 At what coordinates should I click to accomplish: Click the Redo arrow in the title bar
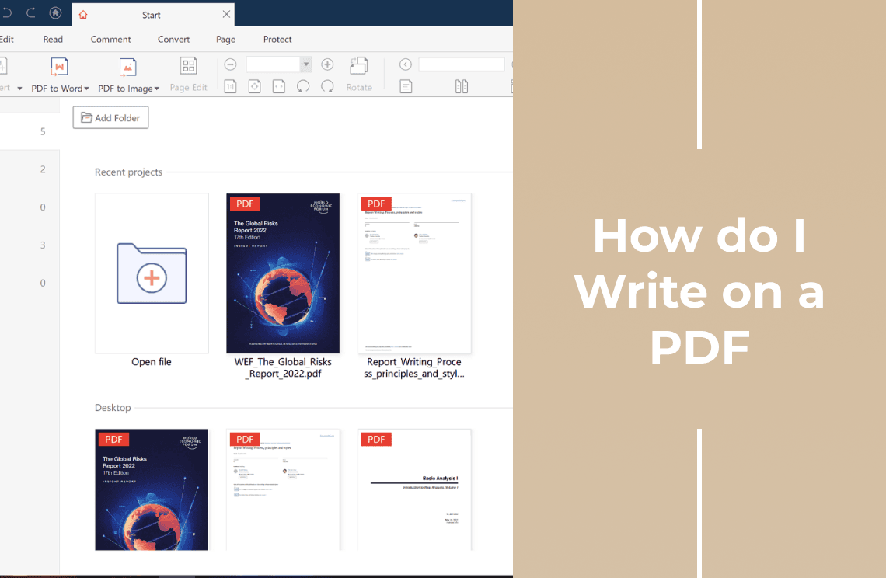31,12
